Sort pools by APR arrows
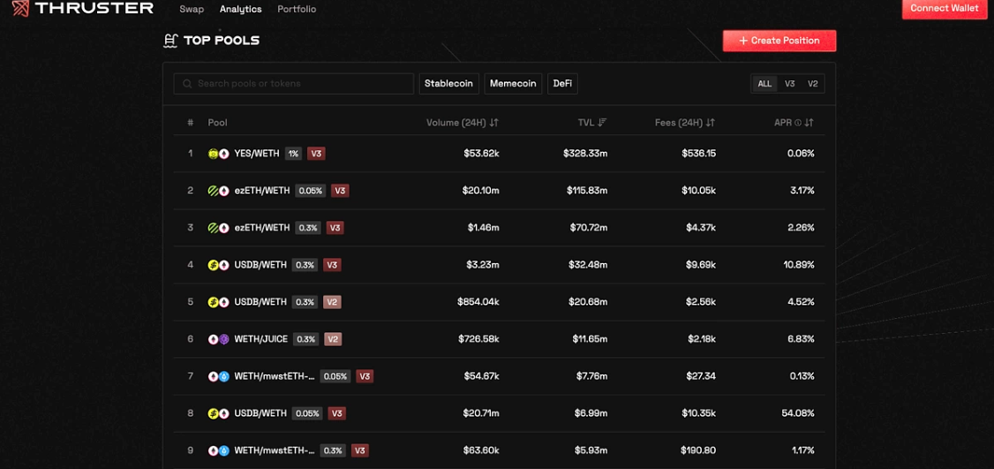This screenshot has width=994, height=469. [x=810, y=123]
